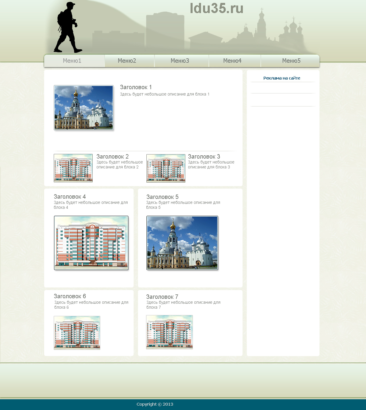366x410 pixels.
Task: Open the Заголовок 1 heading link
Action: click(x=136, y=87)
